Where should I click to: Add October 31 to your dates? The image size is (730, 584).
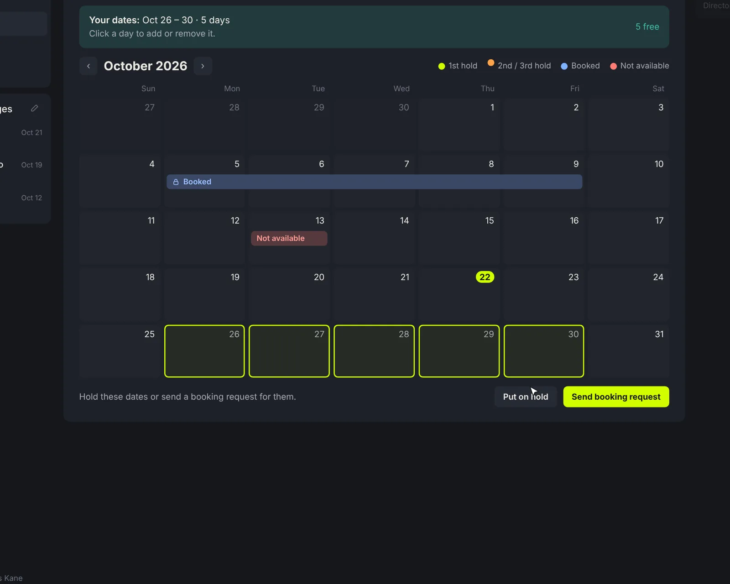coord(629,351)
